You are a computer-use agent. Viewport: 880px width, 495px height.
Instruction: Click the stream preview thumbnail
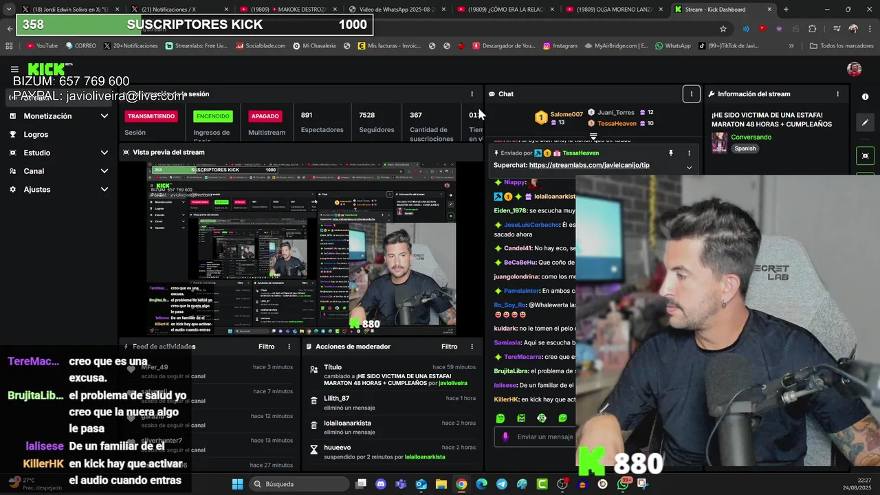[x=302, y=250]
